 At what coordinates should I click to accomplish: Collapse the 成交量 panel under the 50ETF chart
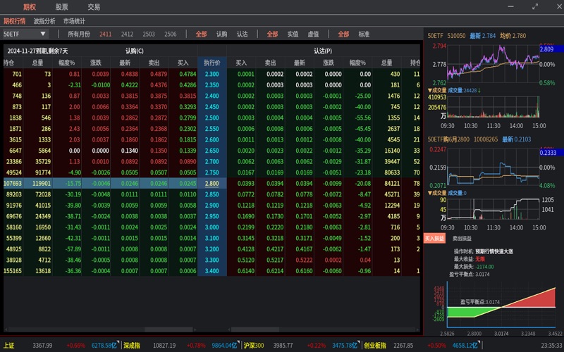tap(430, 91)
